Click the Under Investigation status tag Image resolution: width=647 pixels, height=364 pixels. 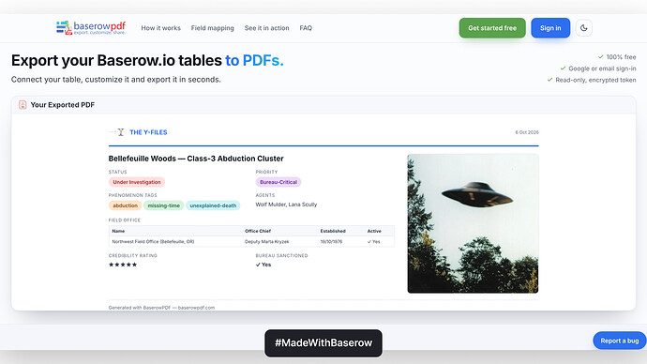[137, 182]
